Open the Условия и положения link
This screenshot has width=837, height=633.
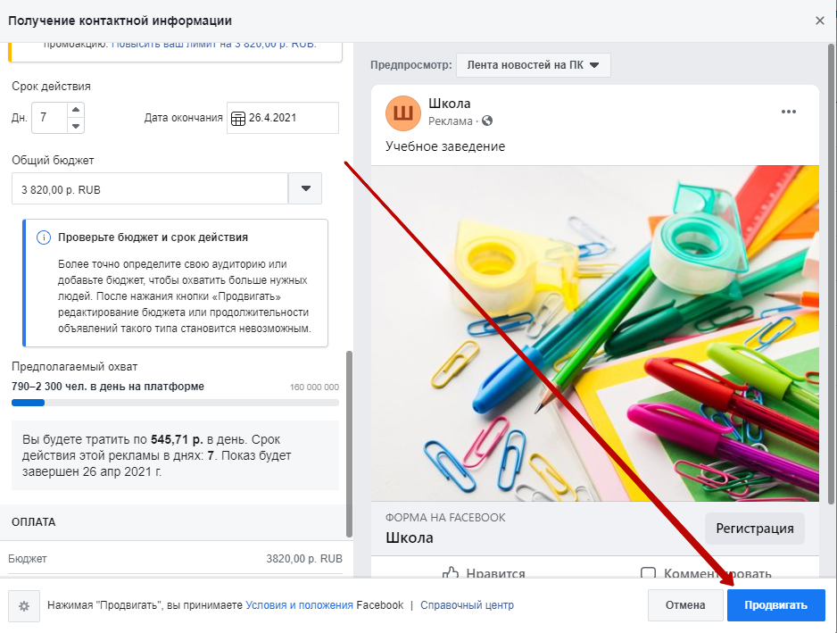(299, 605)
